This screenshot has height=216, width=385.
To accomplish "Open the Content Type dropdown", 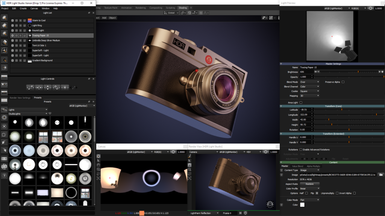I will (x=309, y=170).
